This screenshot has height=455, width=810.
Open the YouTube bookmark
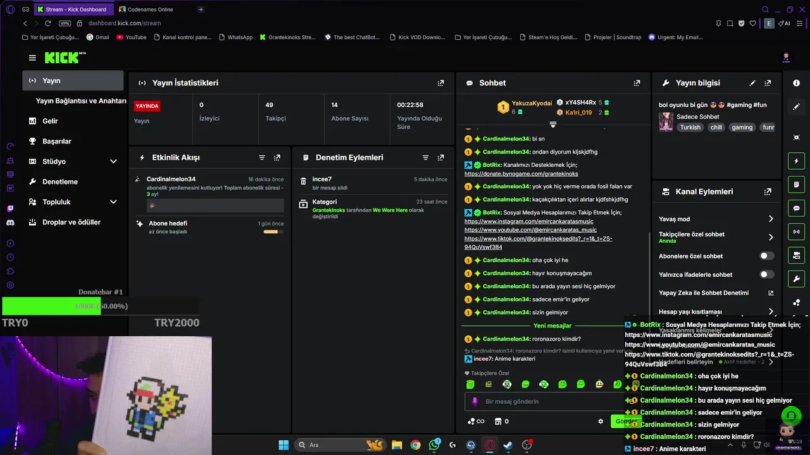coord(131,37)
